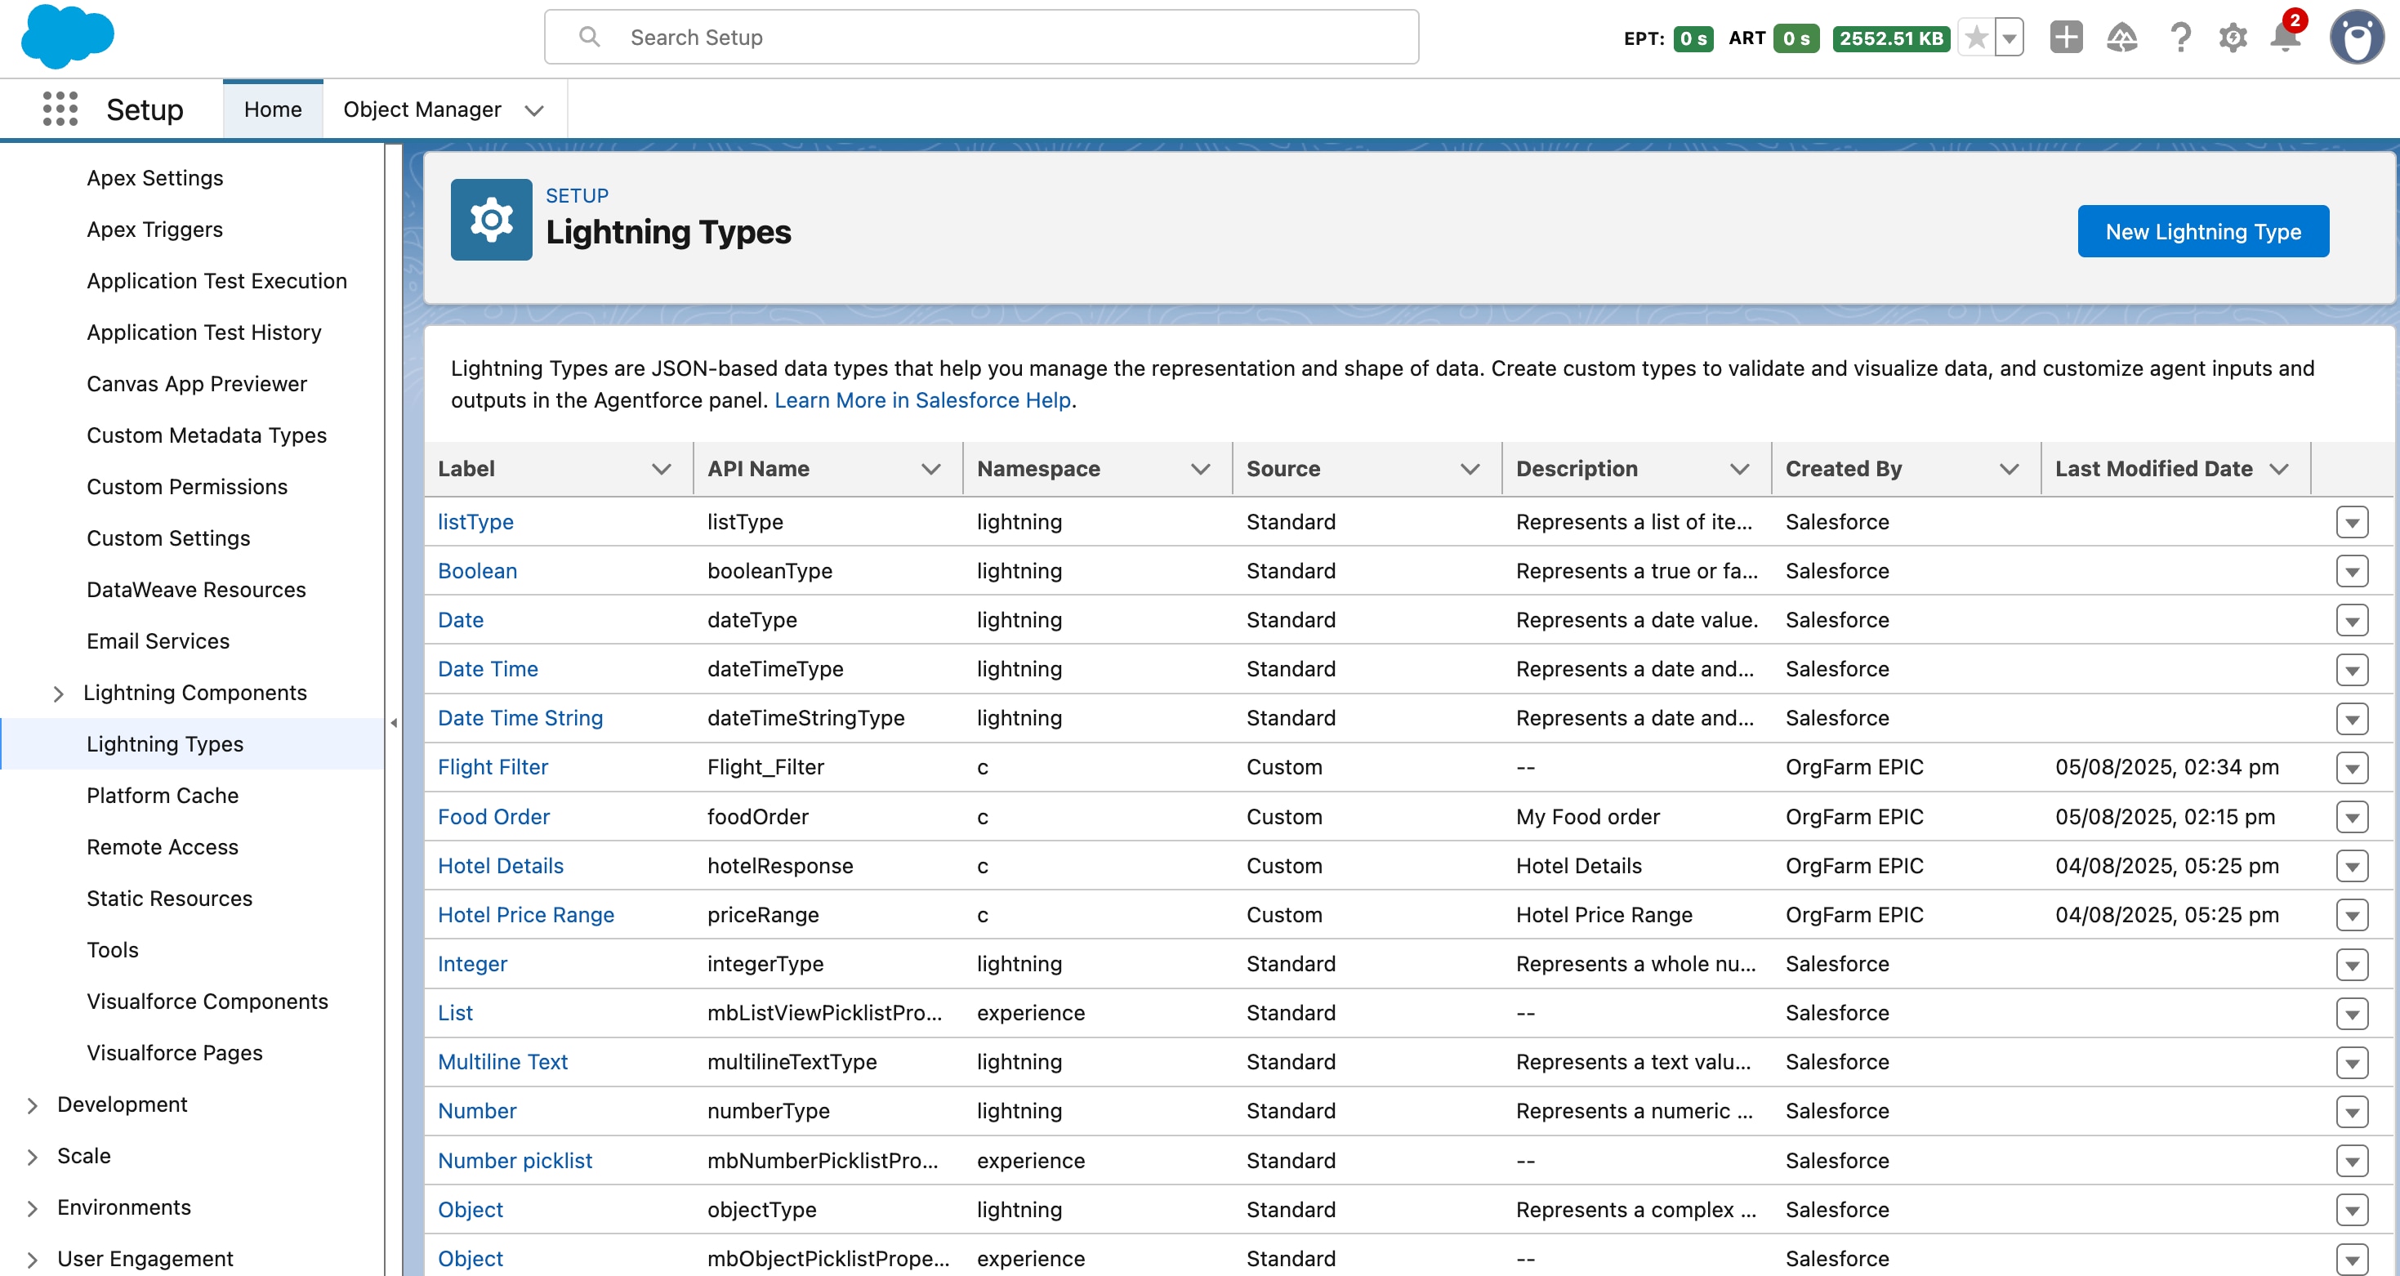Select the Home tab in Setup
The image size is (2400, 1276).
pos(272,109)
